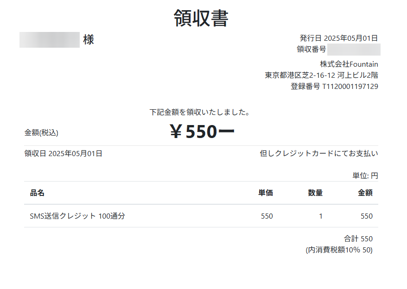Click the 領収書 title heading
The image size is (407, 289).
201,18
